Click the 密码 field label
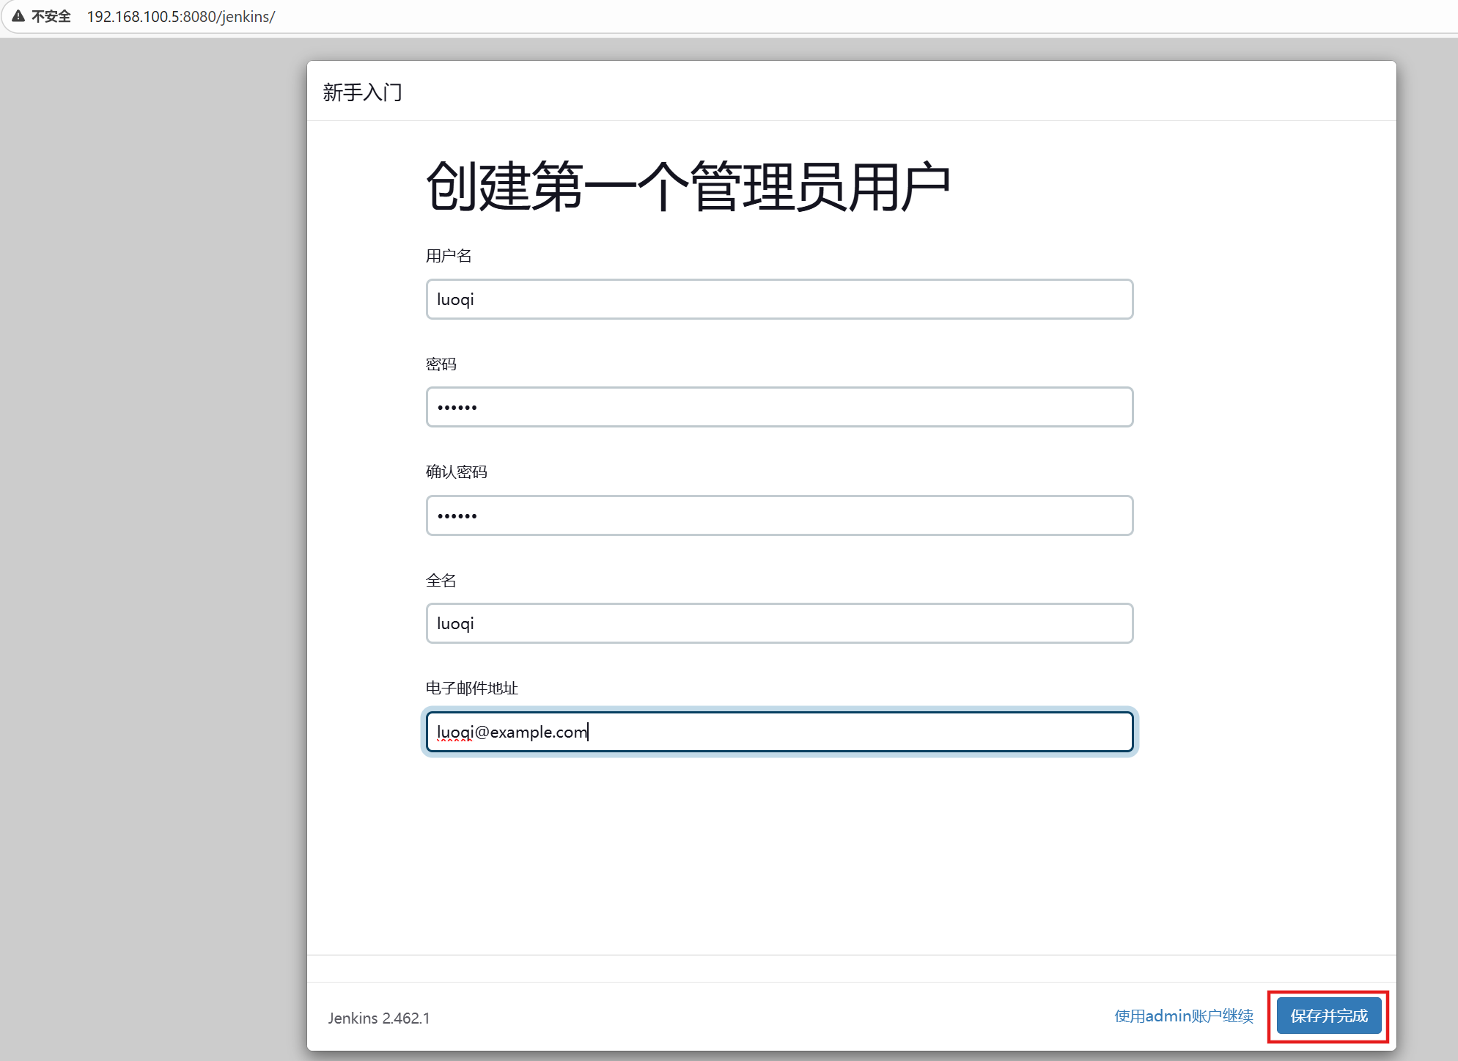This screenshot has width=1458, height=1061. (x=441, y=364)
